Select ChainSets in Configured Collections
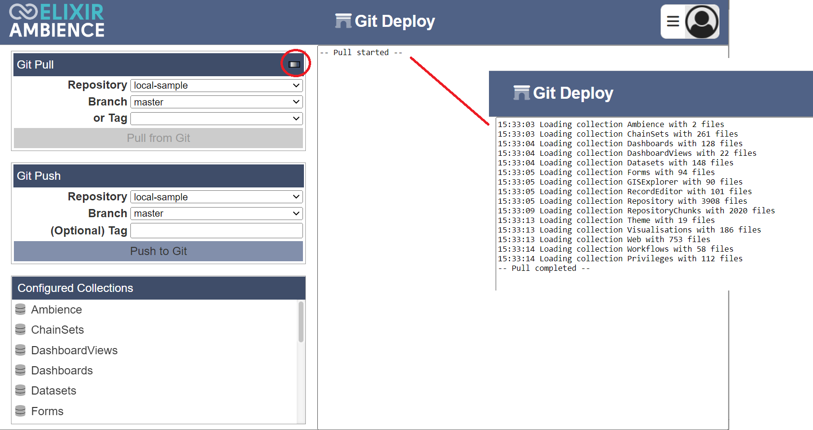Viewport: 813px width, 430px height. coord(58,330)
